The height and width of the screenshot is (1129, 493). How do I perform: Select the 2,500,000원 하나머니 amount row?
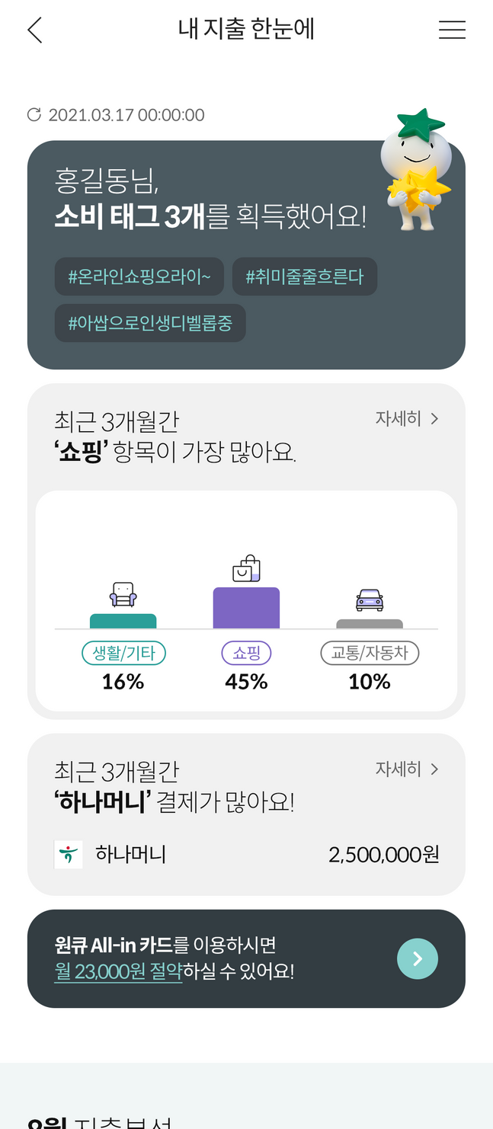[383, 853]
